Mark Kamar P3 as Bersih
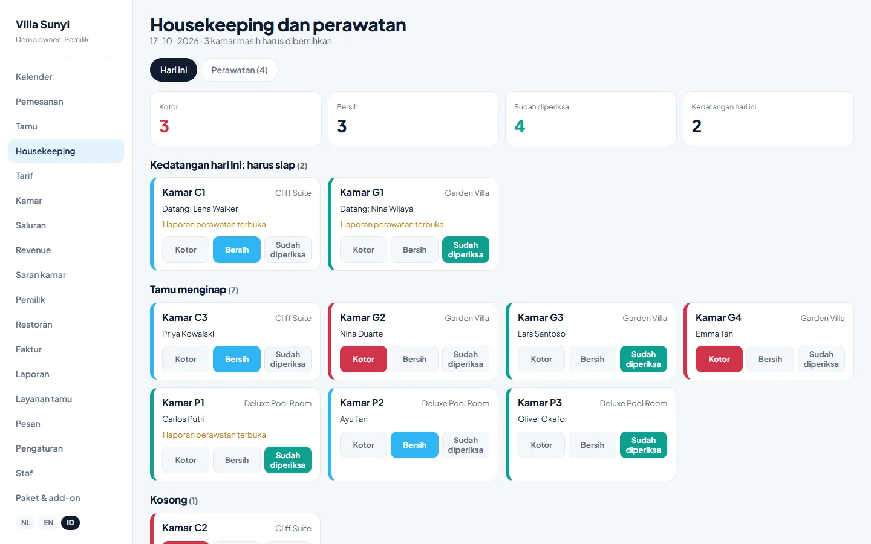Screen dimensions: 871x544 click(x=592, y=445)
